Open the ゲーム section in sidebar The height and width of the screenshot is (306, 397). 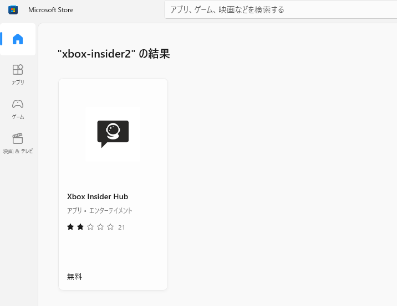coord(18,109)
